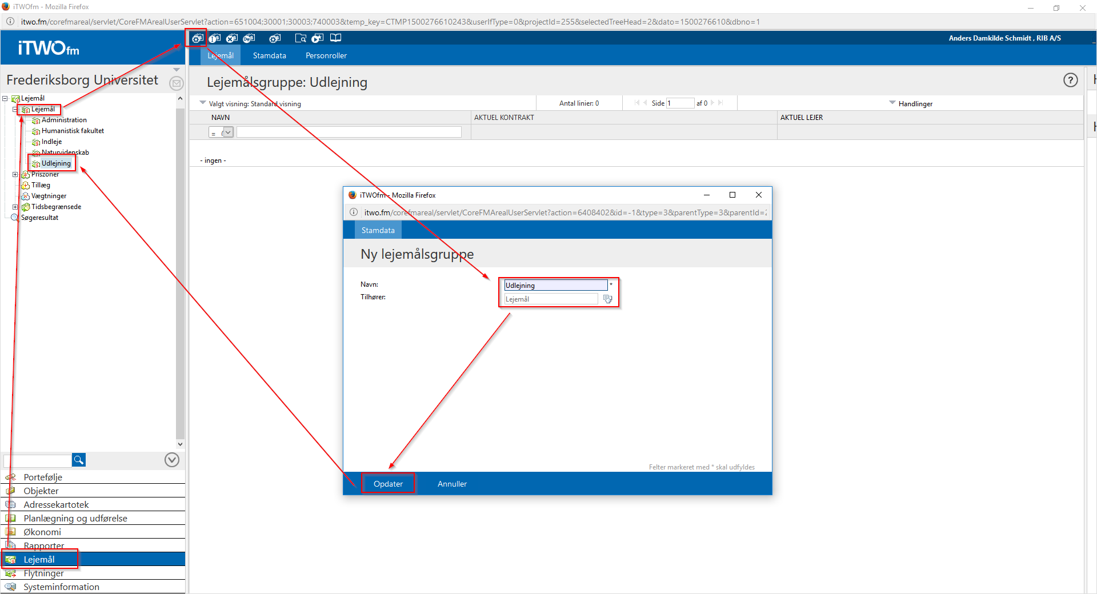Expand the Tidsbegrænsede tree node
This screenshot has height=594, width=1097.
pos(15,207)
